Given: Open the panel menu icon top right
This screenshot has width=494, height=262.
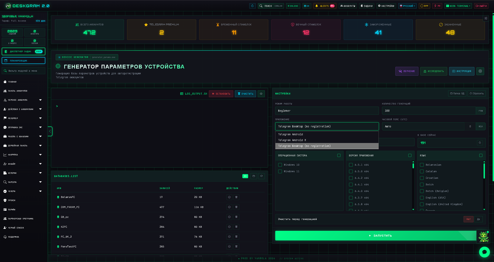Looking at the screenshot, I should coord(486,18).
